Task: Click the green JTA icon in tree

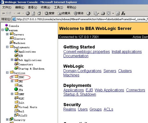Action: (x=16, y=89)
